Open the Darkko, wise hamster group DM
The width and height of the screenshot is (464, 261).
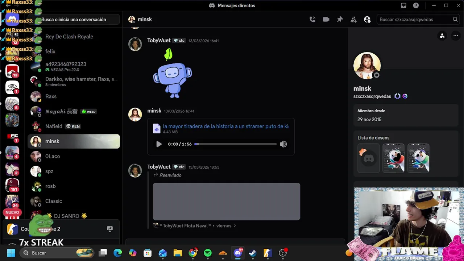pos(74,82)
